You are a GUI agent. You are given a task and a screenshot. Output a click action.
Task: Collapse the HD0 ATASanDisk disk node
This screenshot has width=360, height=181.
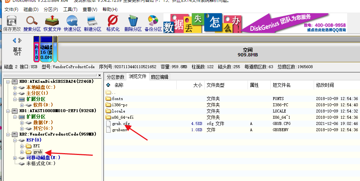8,82
